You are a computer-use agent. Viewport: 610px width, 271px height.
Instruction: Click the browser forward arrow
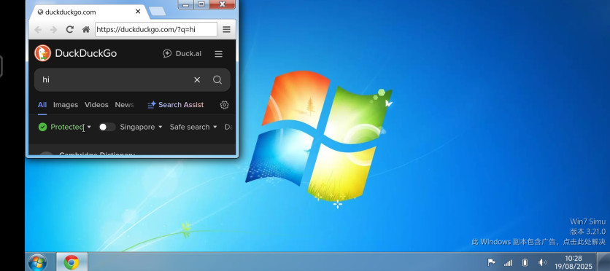(54, 30)
